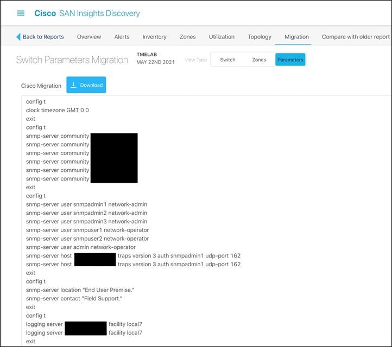The width and height of the screenshot is (392, 347).
Task: Click the TMELAB report name
Action: [147, 54]
